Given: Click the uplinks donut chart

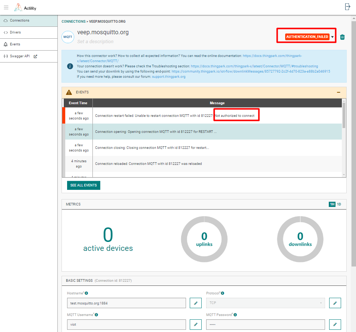Looking at the screenshot, I should pos(204,239).
